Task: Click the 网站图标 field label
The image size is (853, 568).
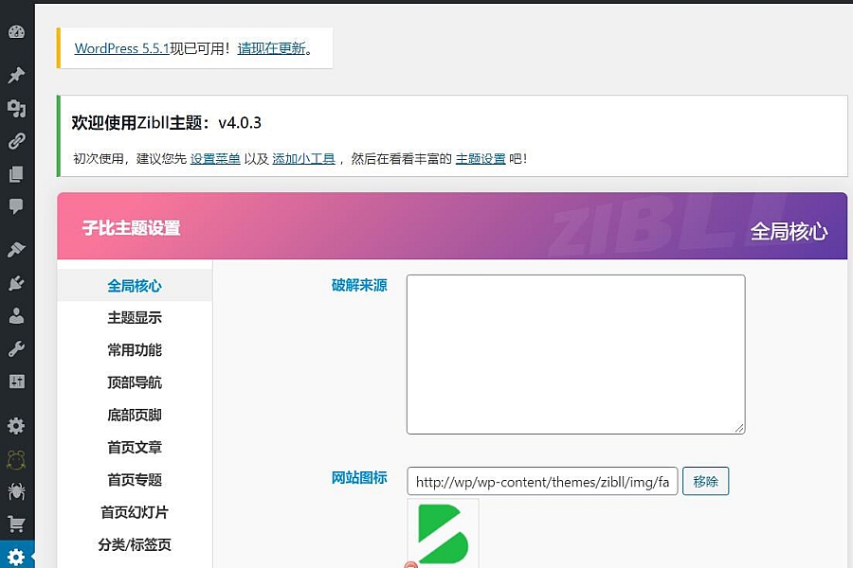Action: [359, 478]
